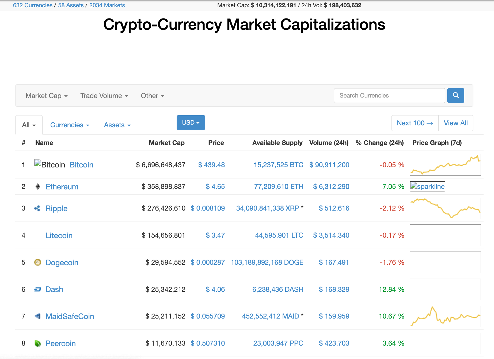Screen dimensions: 494x359
Task: Open MaidSafeCoin 7-day price graph
Action: pos(445,316)
